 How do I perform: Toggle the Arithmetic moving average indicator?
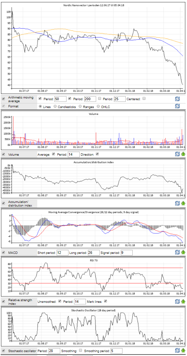pyautogui.click(x=3, y=99)
